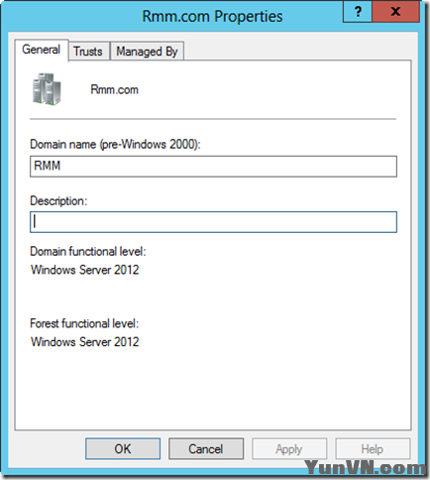Confirm with the OK button
430x480 pixels.
(x=123, y=449)
